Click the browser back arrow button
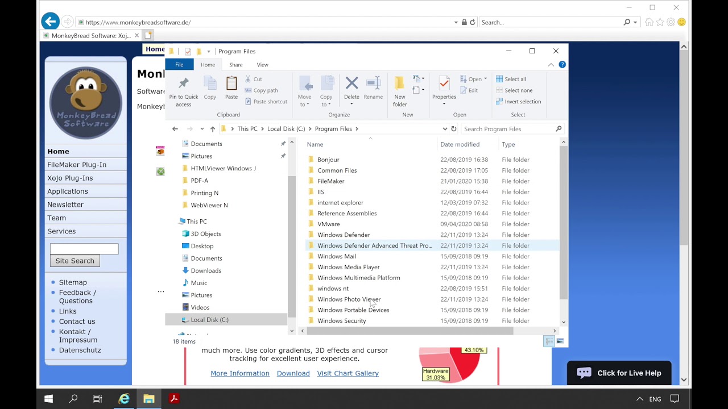The height and width of the screenshot is (409, 728). click(50, 22)
